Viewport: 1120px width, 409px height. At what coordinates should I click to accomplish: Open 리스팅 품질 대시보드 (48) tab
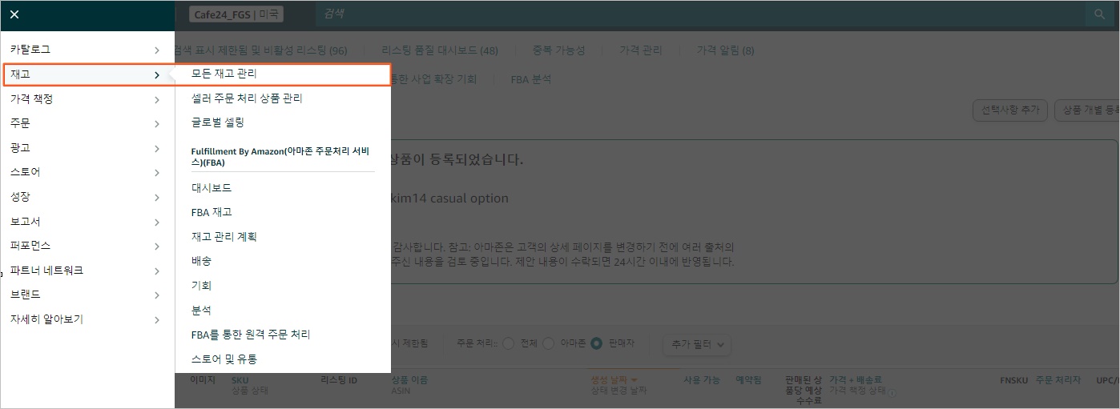click(440, 50)
